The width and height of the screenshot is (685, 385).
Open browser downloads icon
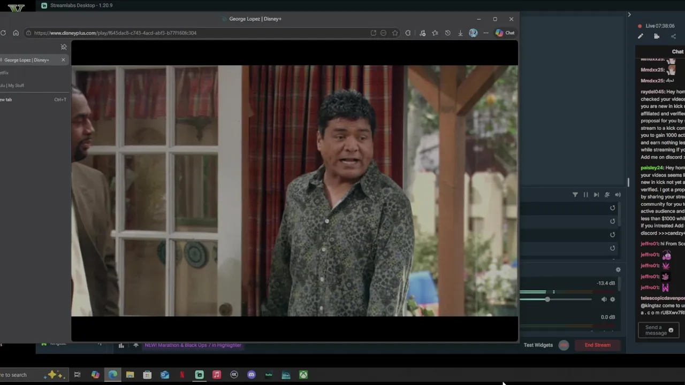point(460,33)
